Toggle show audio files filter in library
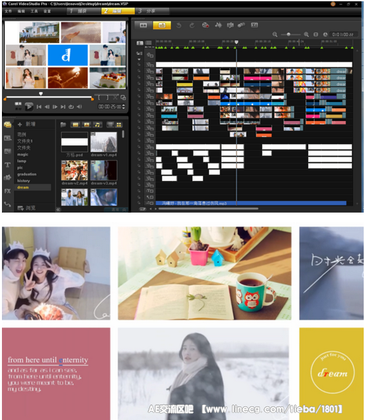The height and width of the screenshot is (420, 365). click(x=97, y=125)
